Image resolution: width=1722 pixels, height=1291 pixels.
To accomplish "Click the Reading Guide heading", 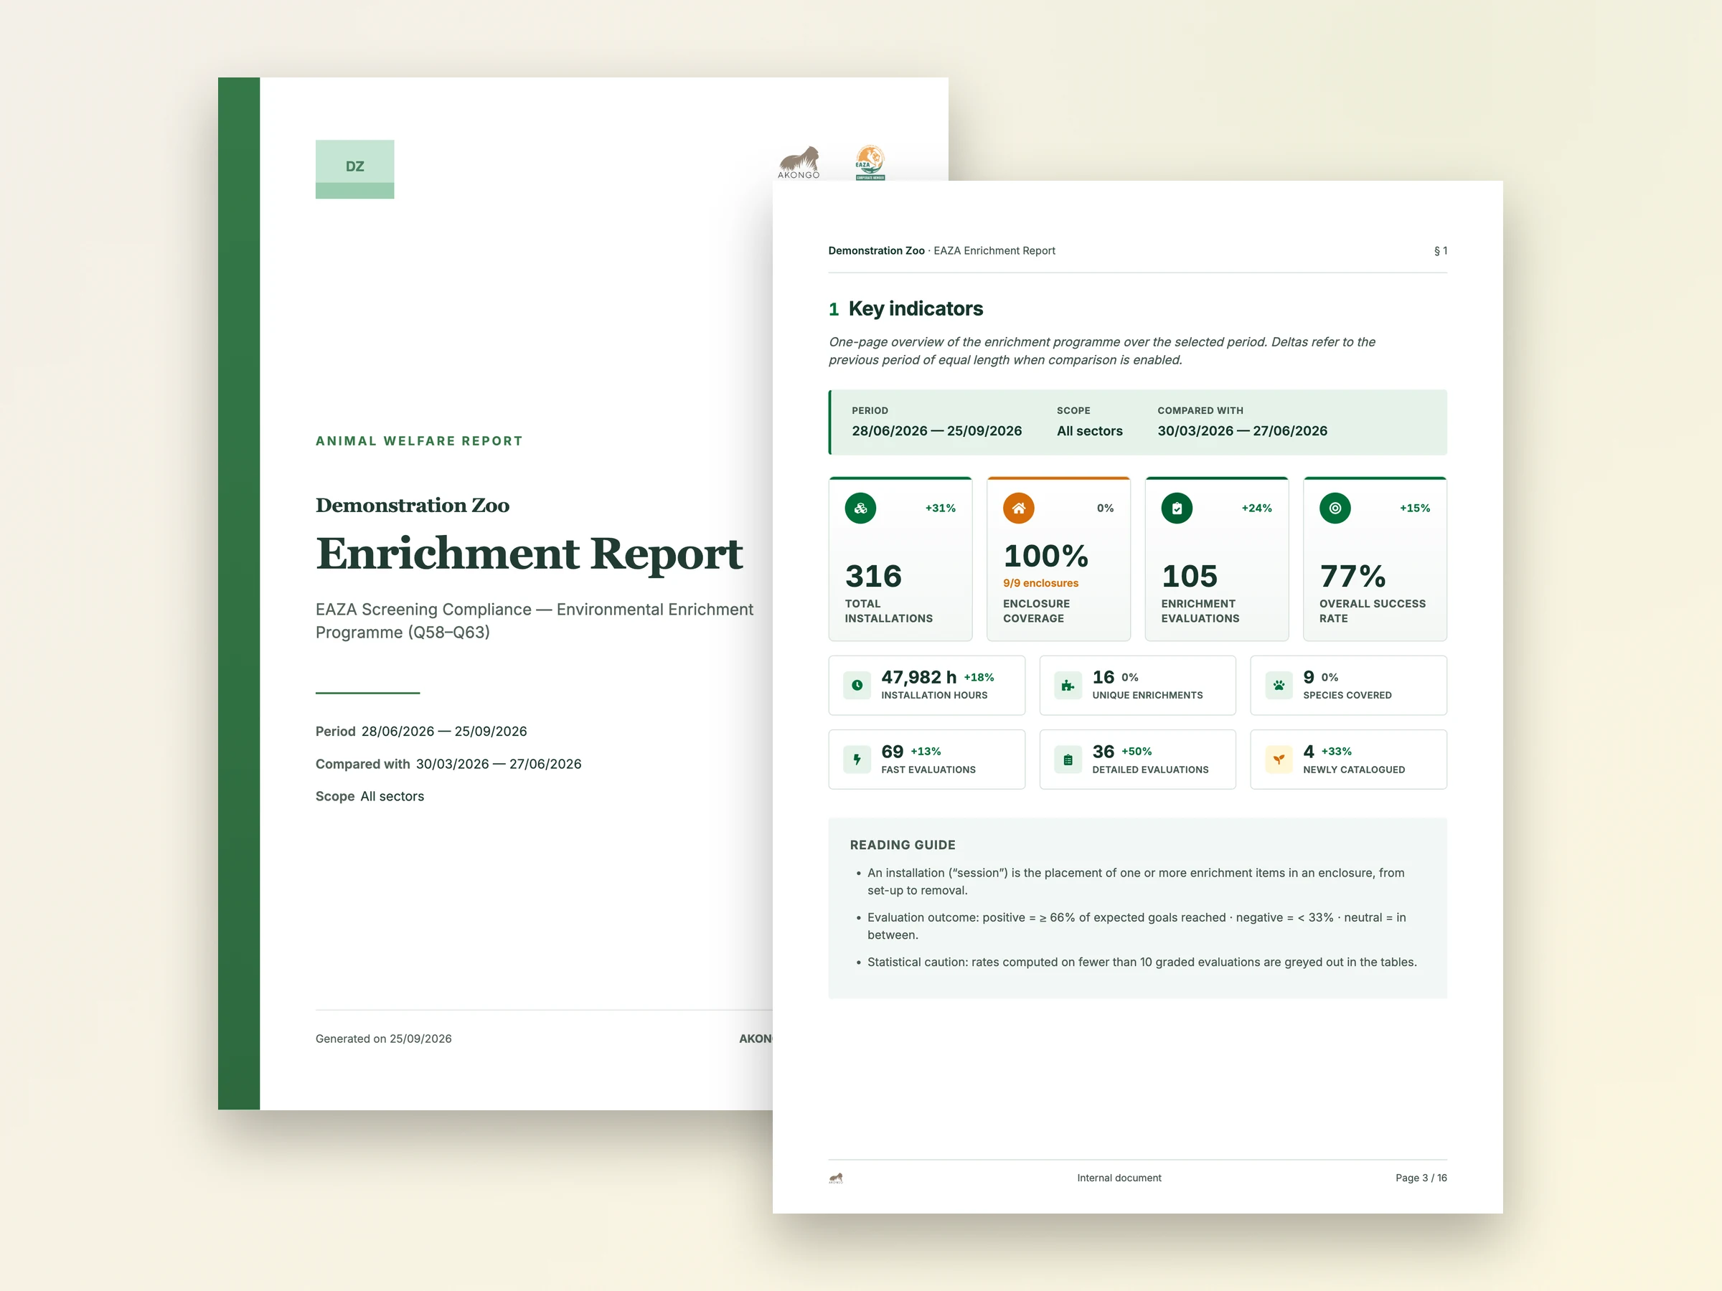I will 903,845.
